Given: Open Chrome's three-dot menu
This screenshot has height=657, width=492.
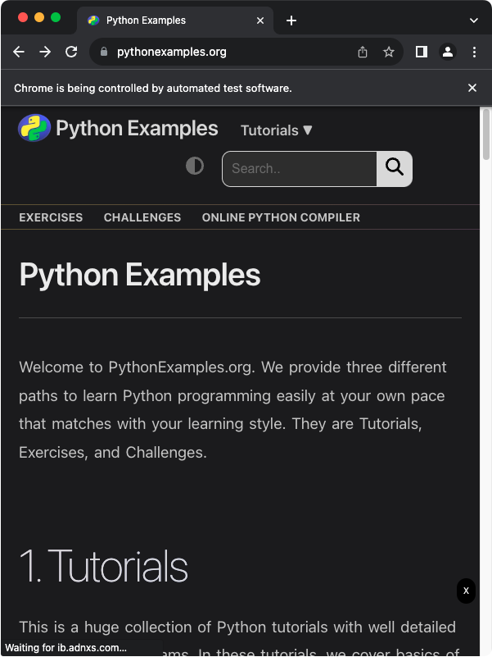Looking at the screenshot, I should tap(474, 52).
